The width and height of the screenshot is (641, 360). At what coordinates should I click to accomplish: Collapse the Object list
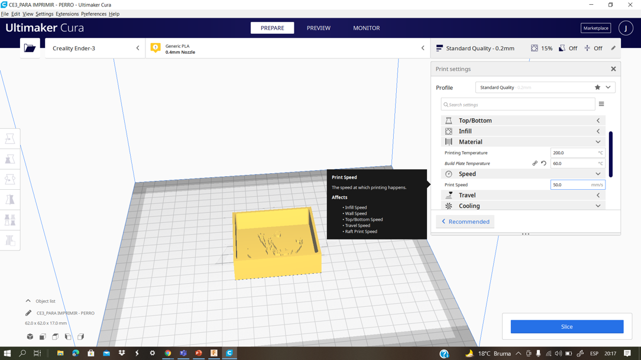tap(28, 301)
